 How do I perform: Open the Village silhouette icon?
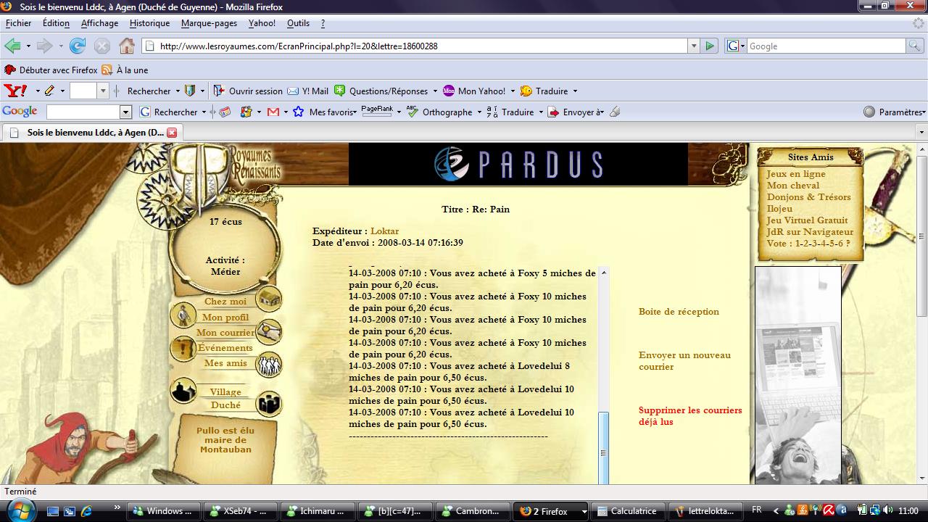click(183, 391)
